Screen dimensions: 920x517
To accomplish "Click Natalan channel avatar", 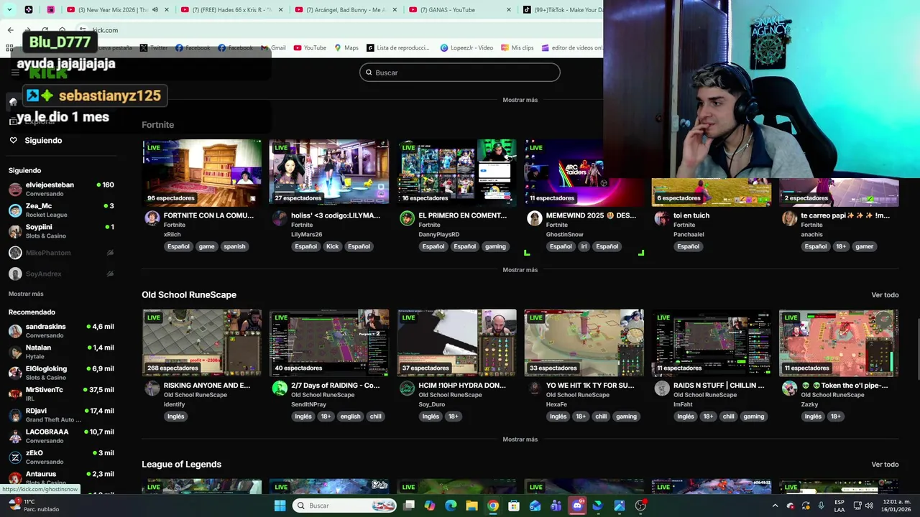I will tap(15, 352).
